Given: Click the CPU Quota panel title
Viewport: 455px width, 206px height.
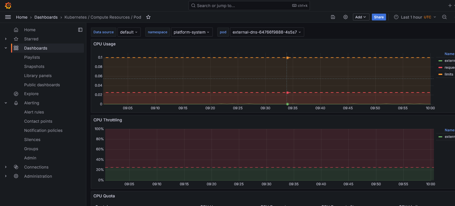Looking at the screenshot, I should tap(104, 196).
